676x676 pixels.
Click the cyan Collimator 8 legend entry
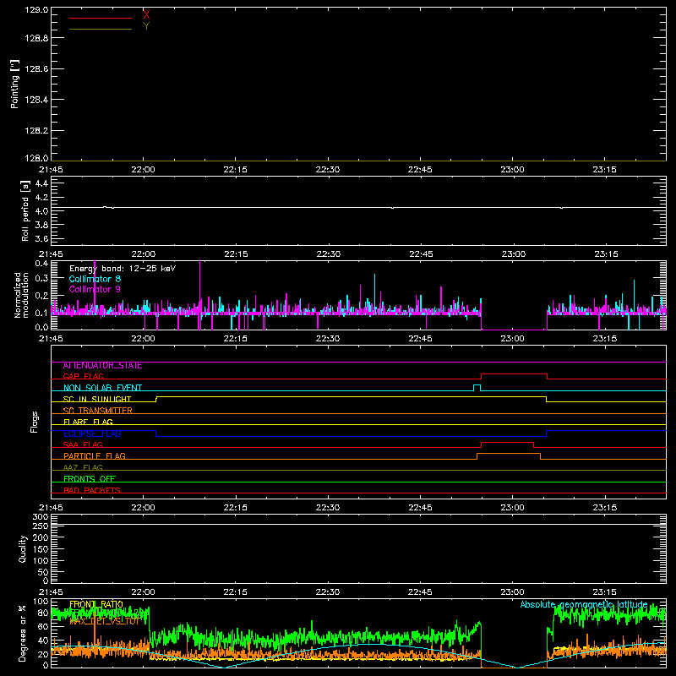(95, 279)
